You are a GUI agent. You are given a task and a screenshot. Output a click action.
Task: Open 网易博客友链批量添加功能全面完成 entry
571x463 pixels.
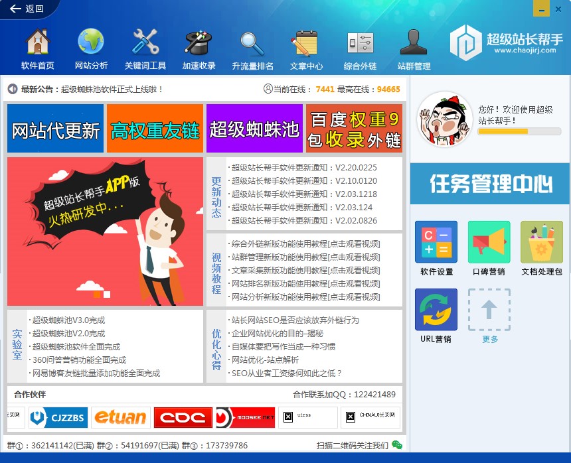96,373
